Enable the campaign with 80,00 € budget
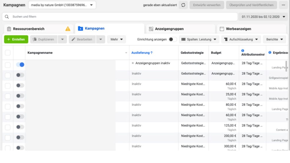 [x=20, y=106]
